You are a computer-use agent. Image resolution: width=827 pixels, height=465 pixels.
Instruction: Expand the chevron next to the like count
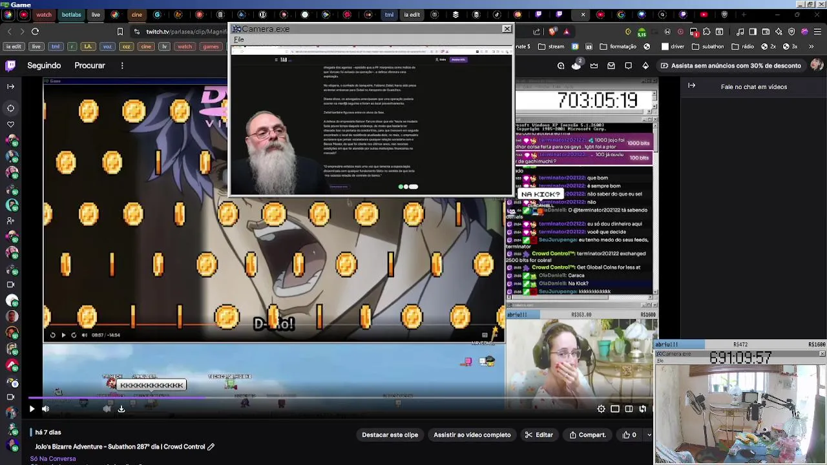(649, 435)
